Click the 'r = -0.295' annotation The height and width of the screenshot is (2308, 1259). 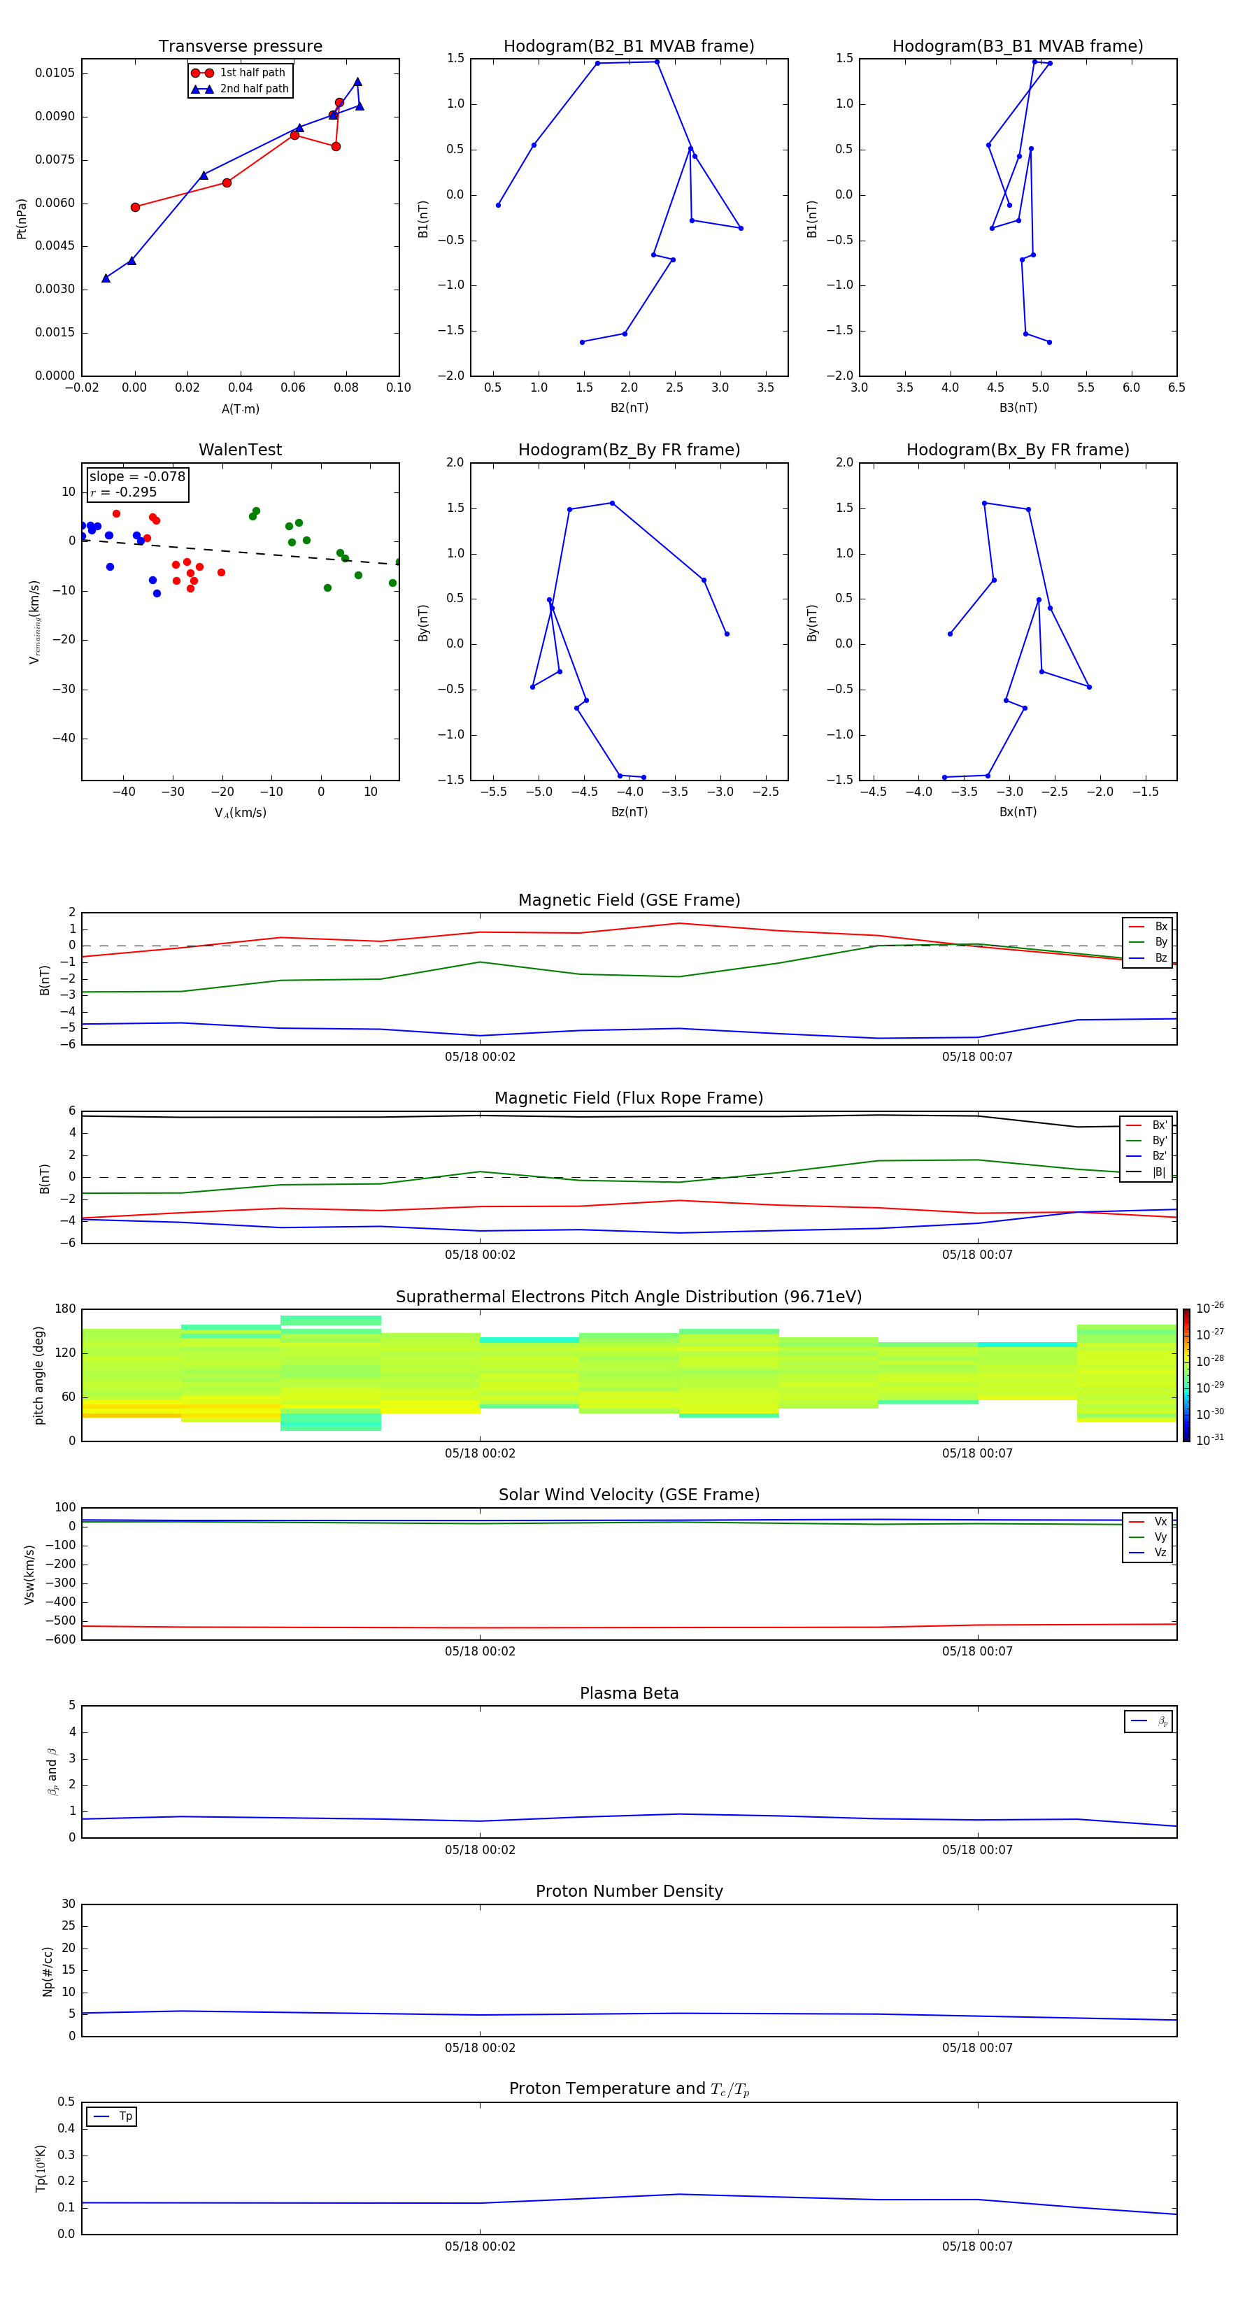pos(124,492)
